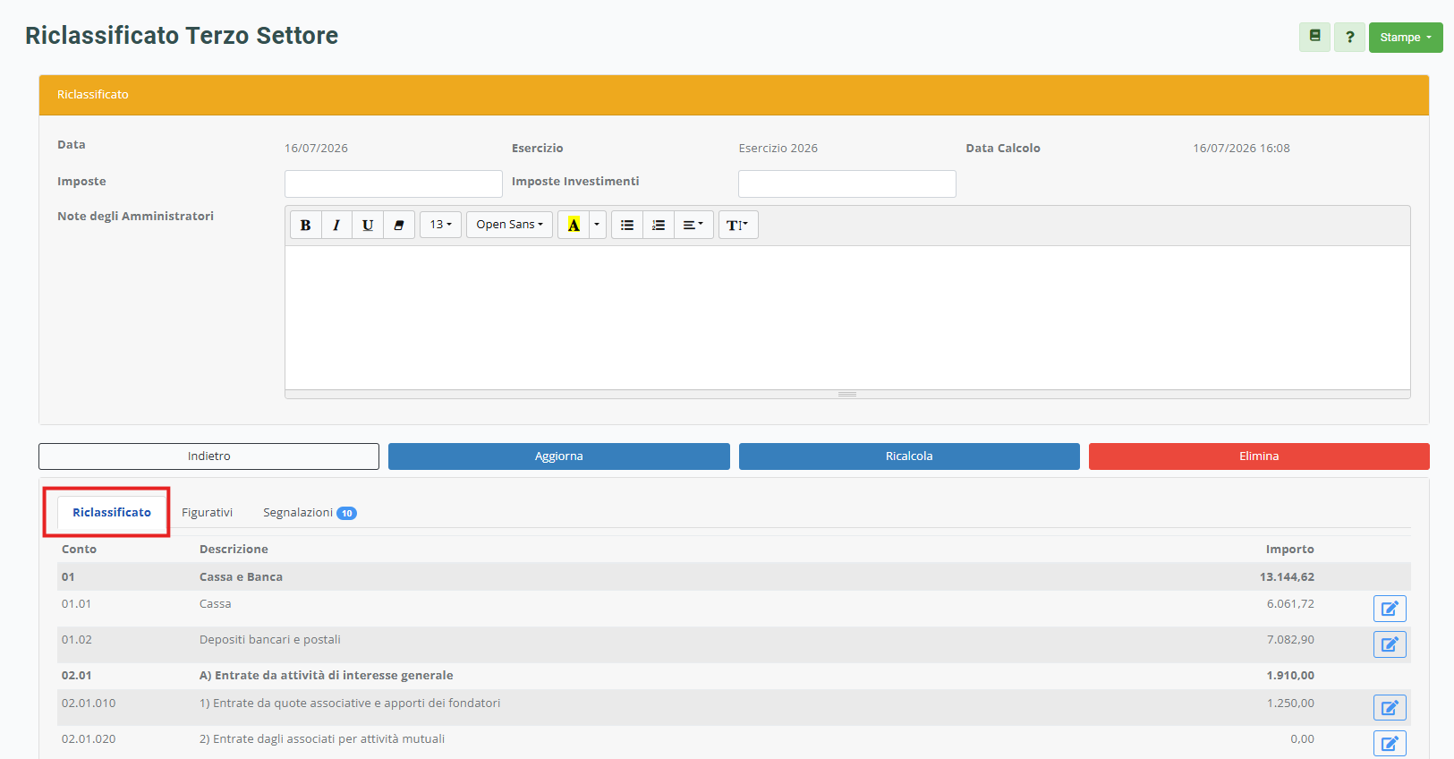Click the amount 1.910,00
This screenshot has height=759, width=1454.
click(x=1290, y=676)
